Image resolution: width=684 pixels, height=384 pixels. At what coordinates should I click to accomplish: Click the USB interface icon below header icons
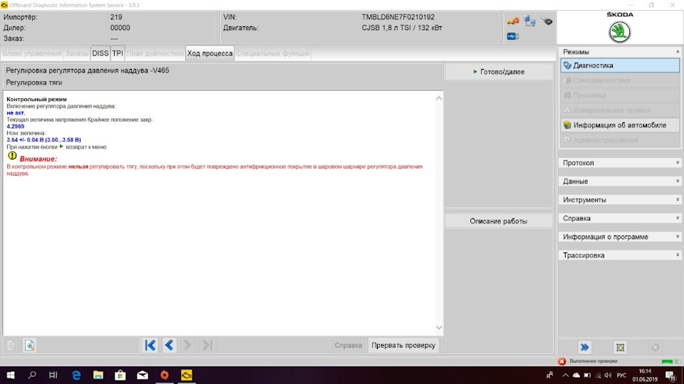tap(513, 36)
